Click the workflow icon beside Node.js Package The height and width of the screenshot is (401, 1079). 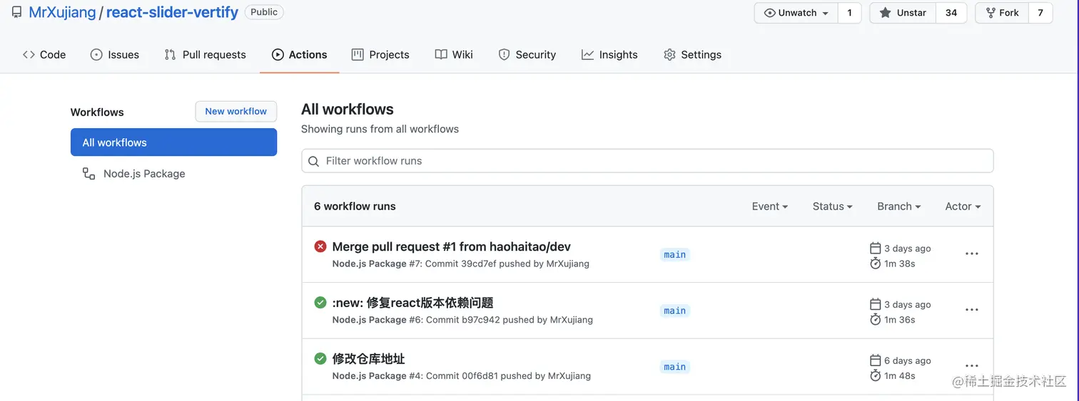(x=88, y=174)
